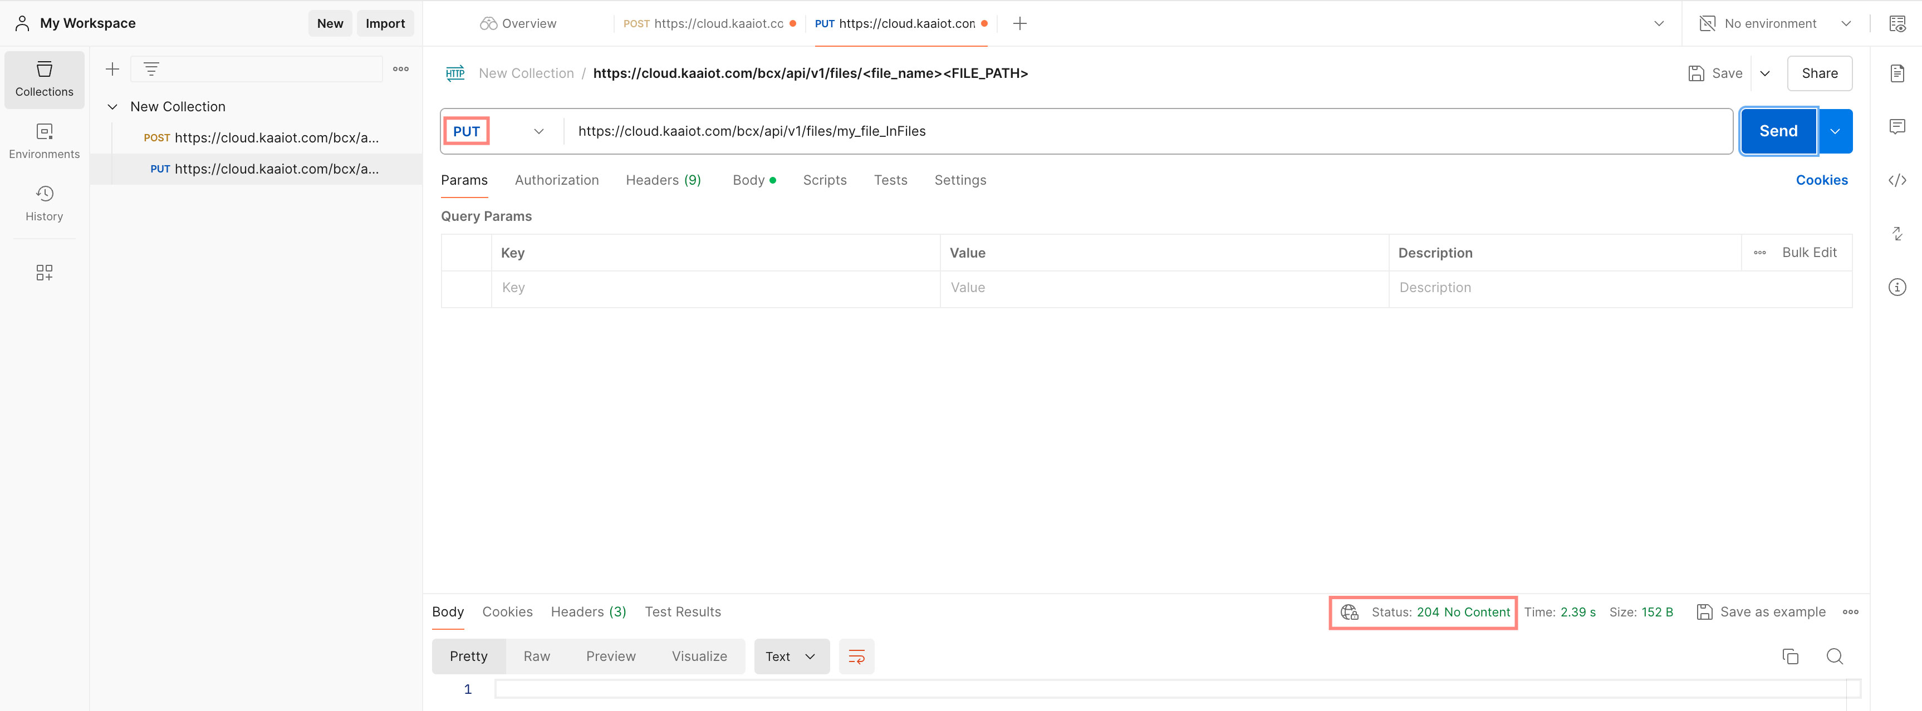Select the Preview response view
The width and height of the screenshot is (1922, 711).
(x=610, y=656)
